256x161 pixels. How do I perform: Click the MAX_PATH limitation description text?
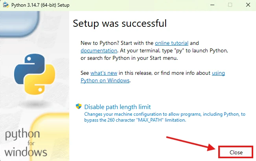(x=165, y=117)
